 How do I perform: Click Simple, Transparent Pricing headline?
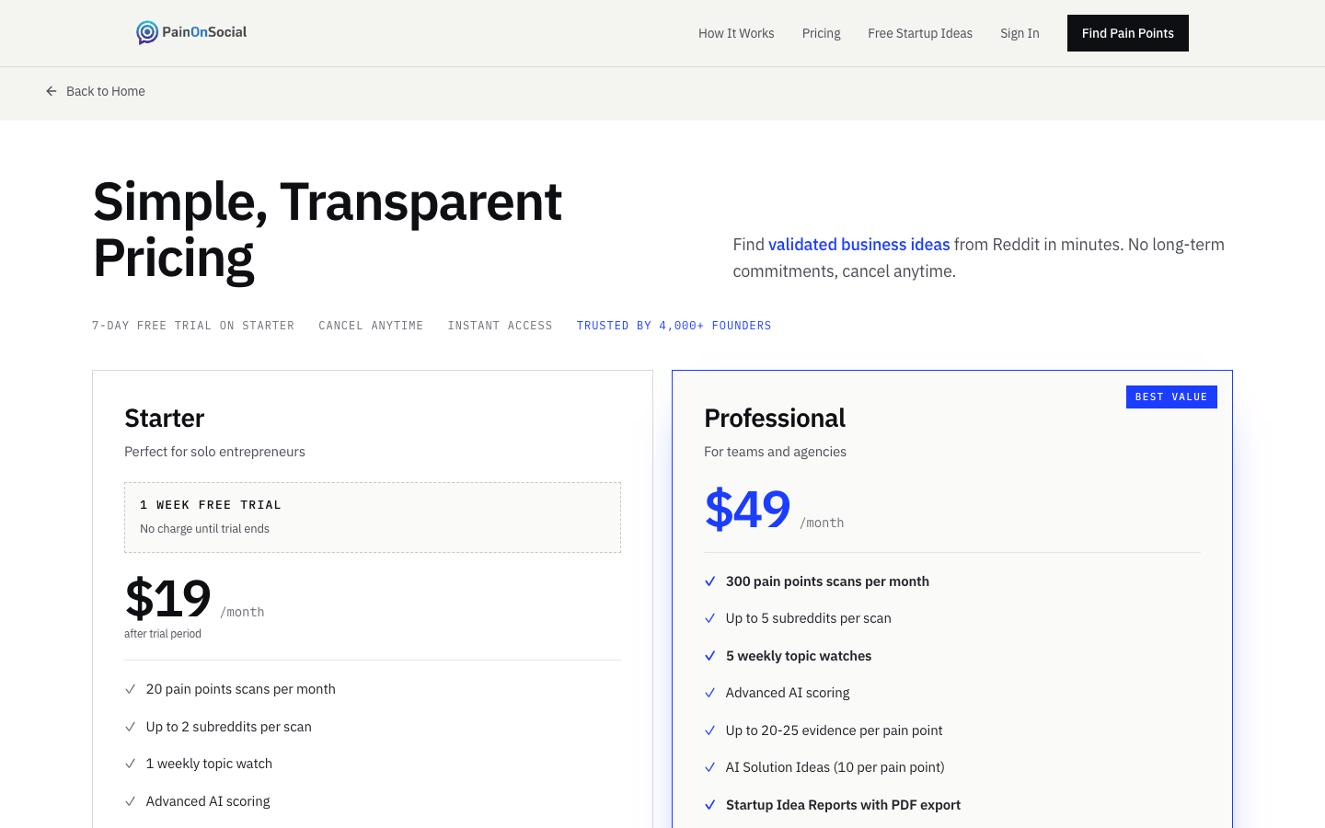pyautogui.click(x=328, y=229)
